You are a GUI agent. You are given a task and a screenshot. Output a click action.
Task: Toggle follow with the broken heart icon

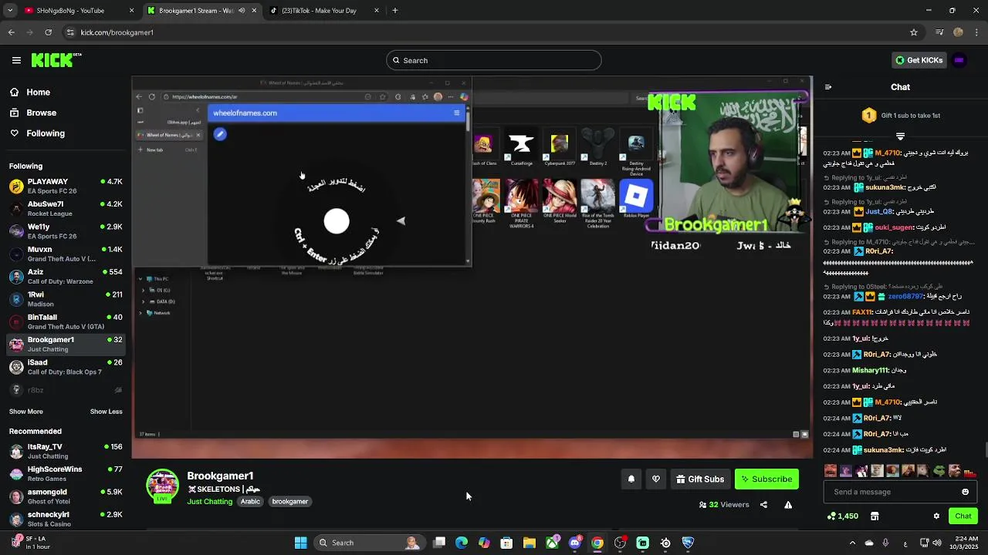(x=656, y=479)
